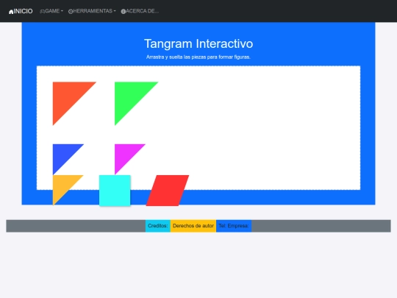Expand the GAME dropdown menu
The width and height of the screenshot is (397, 298).
[51, 11]
